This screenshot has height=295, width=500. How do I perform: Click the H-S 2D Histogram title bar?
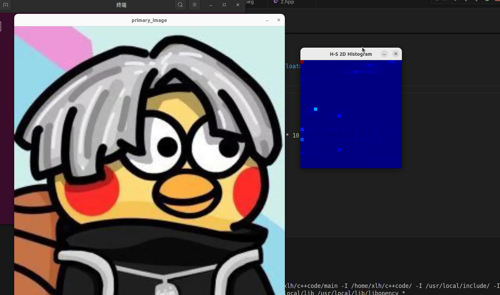(x=351, y=54)
